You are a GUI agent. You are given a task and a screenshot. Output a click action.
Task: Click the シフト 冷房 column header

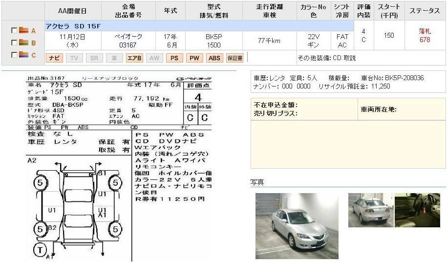tap(342, 11)
